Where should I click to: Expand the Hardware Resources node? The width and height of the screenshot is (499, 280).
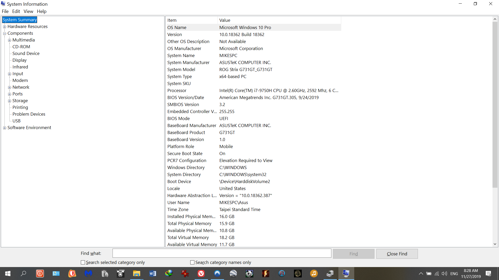click(x=4, y=27)
